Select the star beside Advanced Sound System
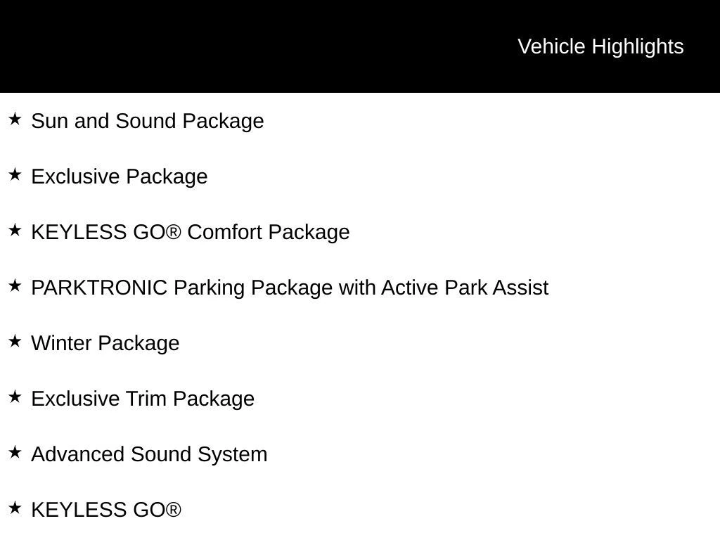 [15, 453]
